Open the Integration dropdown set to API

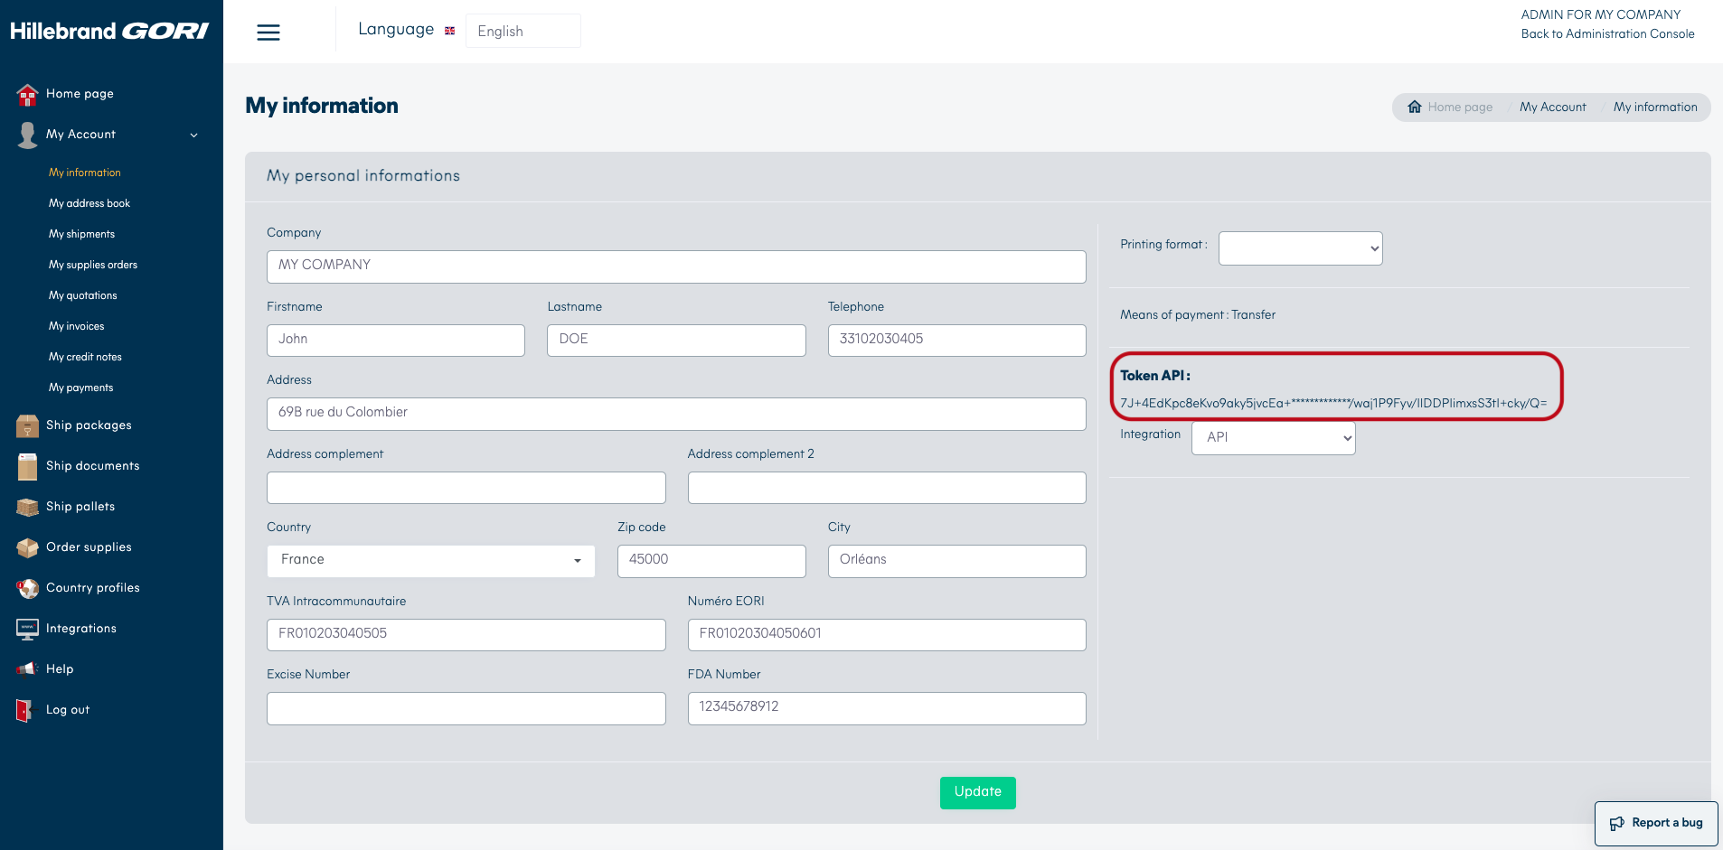point(1273,438)
